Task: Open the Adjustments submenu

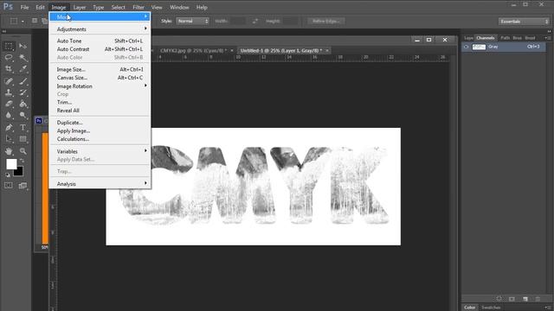Action: pos(100,29)
